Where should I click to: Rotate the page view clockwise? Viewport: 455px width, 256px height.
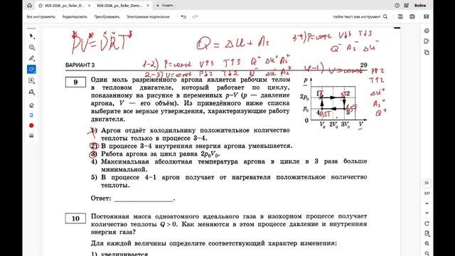pos(427,223)
